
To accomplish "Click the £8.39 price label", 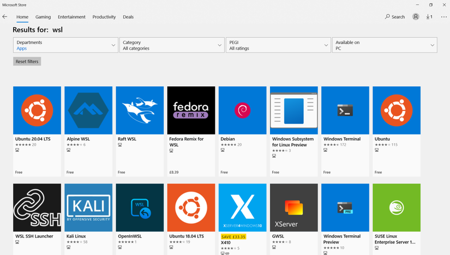I will pos(174,173).
